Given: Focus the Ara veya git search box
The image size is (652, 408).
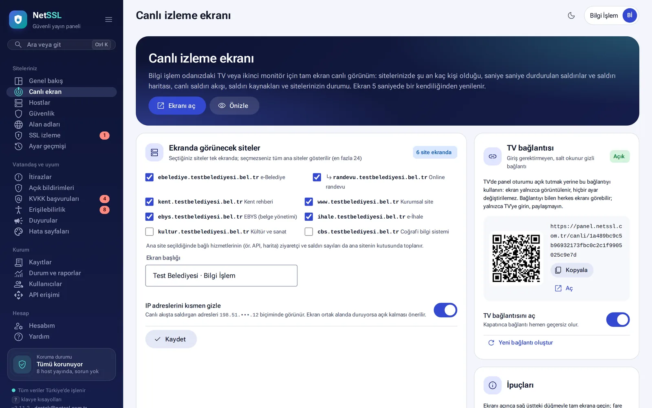Looking at the screenshot, I should tap(62, 44).
